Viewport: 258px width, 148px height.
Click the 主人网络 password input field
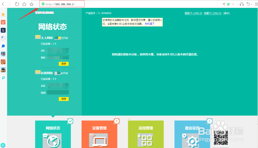pos(58,58)
